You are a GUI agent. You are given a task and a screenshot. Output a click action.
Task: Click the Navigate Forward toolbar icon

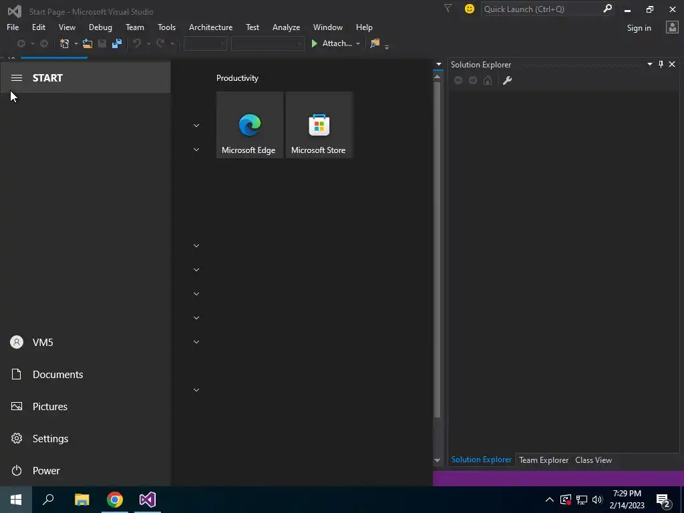(x=44, y=43)
